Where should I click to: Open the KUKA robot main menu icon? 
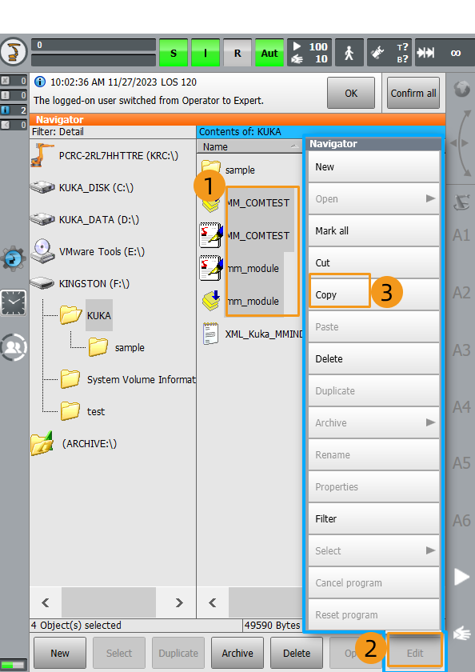coord(14,52)
